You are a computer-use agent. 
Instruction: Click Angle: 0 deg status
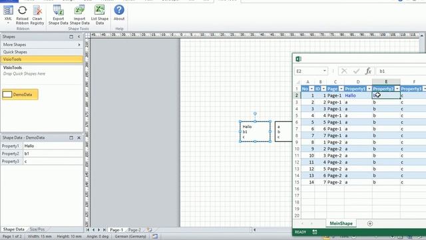98,237
